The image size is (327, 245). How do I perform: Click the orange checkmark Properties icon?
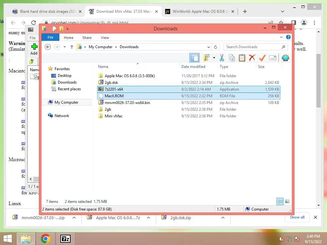click(262, 58)
